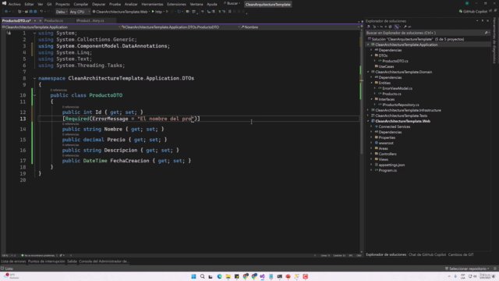Open the Compilar menu
The width and height of the screenshot is (499, 281).
click(81, 4)
